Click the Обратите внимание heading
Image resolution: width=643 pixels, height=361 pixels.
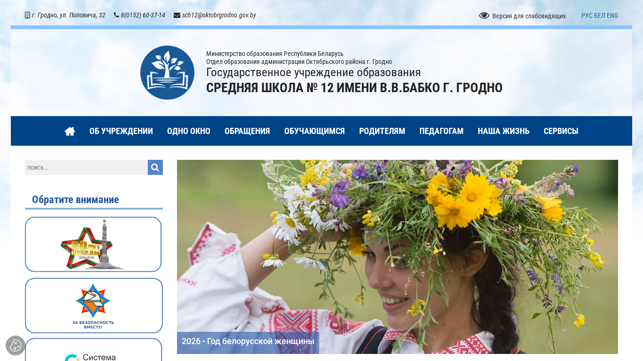point(75,200)
